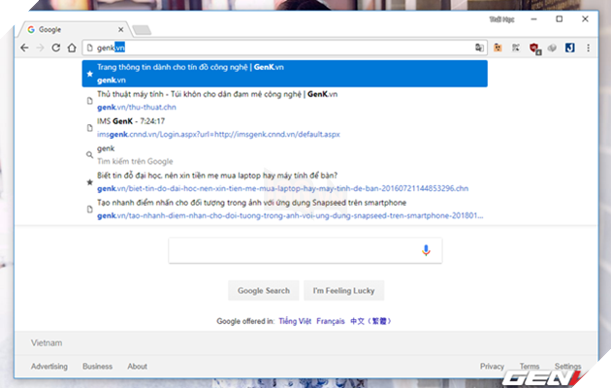Open the browser home page
This screenshot has width=611, height=388.
(x=72, y=48)
